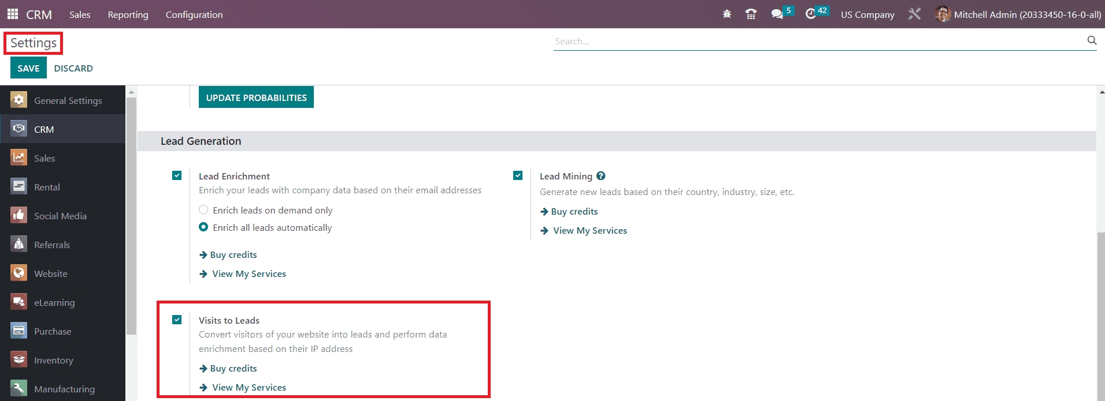Screen dimensions: 1105x401
Task: Switch to Inventory settings tab
Action: click(x=53, y=360)
